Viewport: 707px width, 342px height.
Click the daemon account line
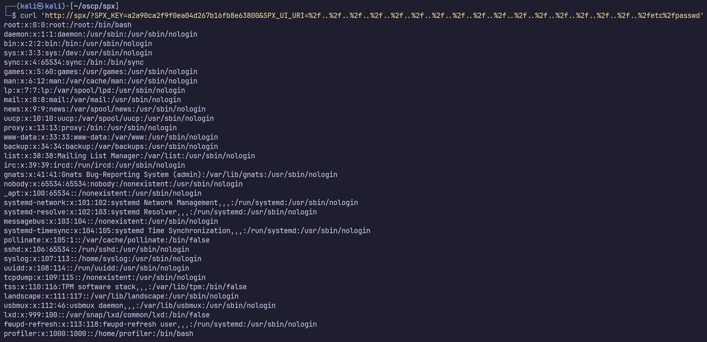pos(100,34)
